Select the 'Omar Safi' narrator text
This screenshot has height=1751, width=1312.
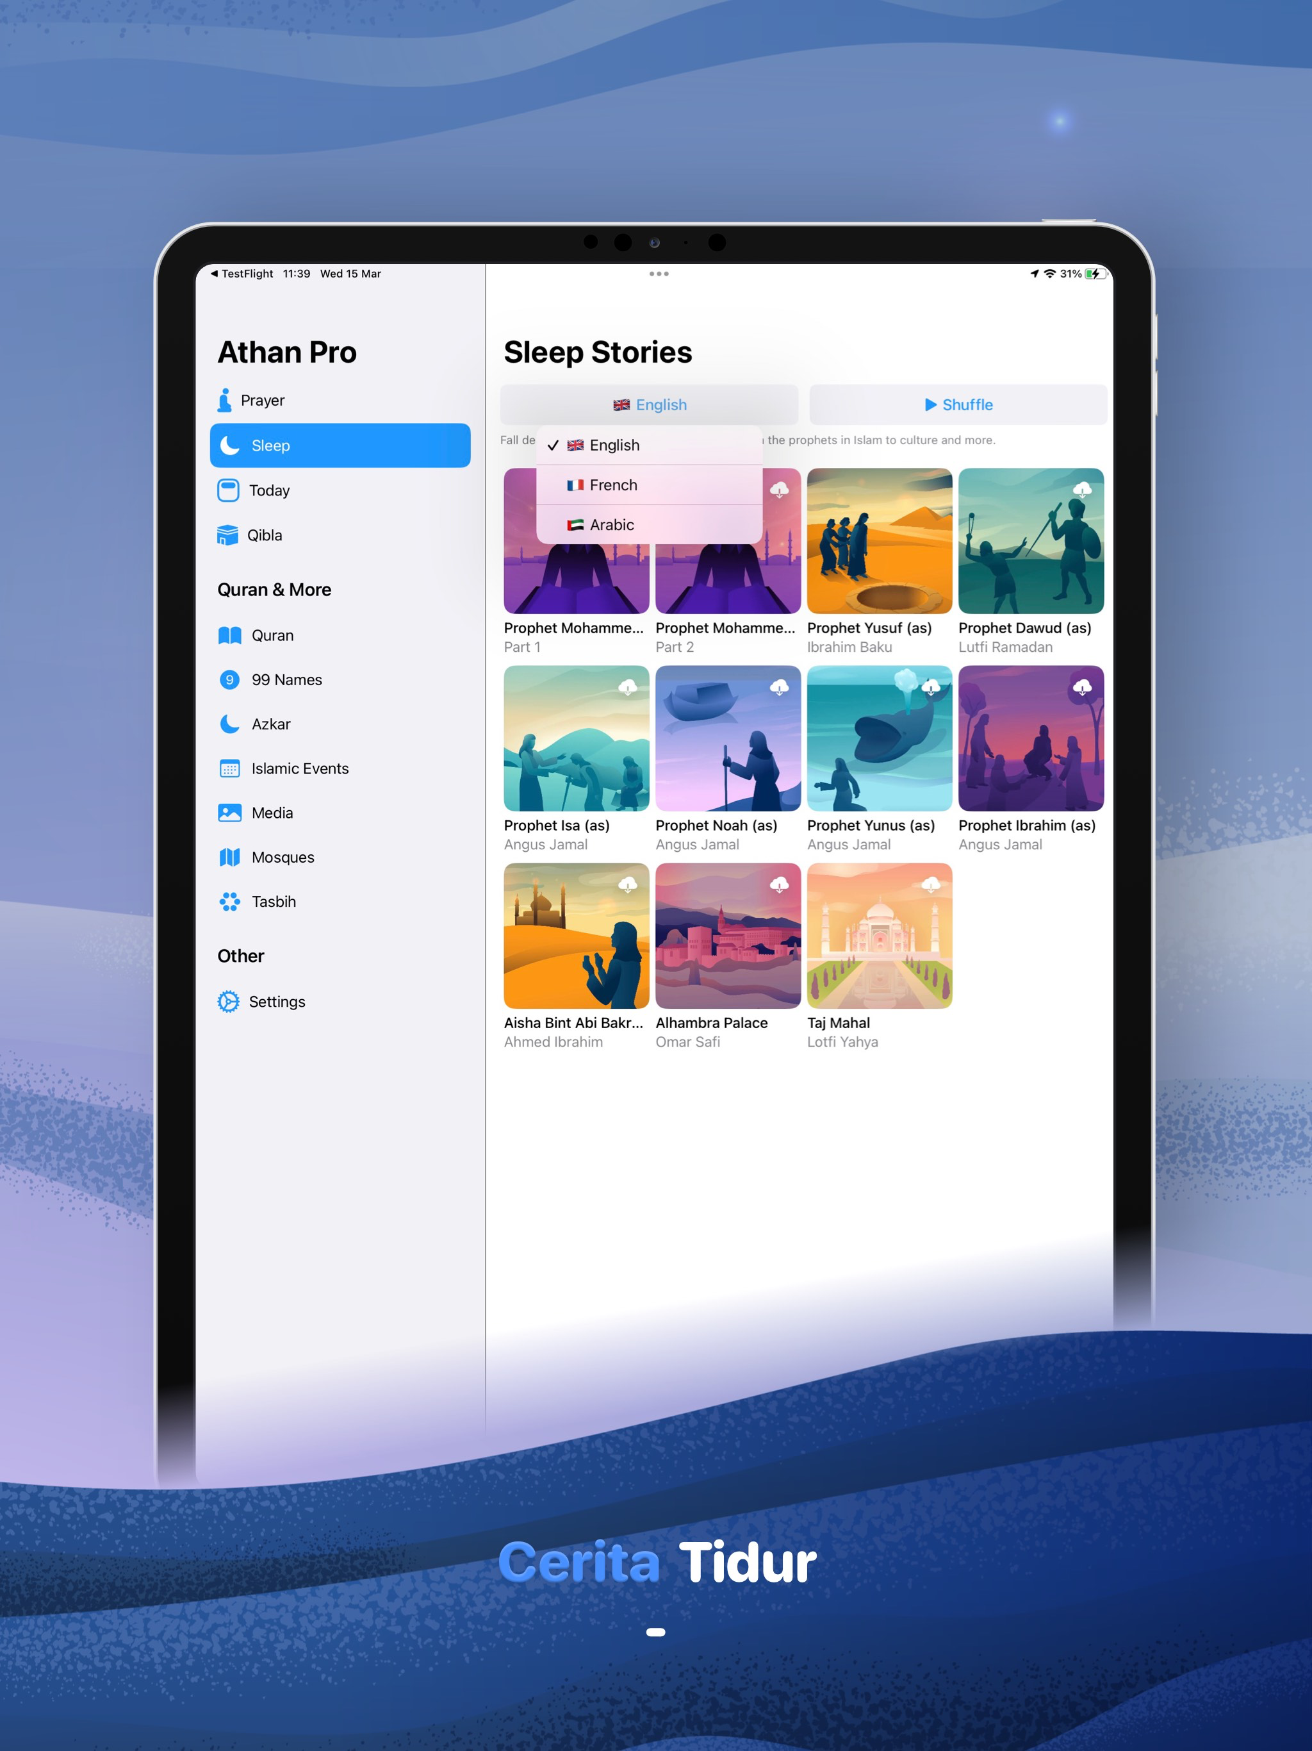pos(687,1043)
